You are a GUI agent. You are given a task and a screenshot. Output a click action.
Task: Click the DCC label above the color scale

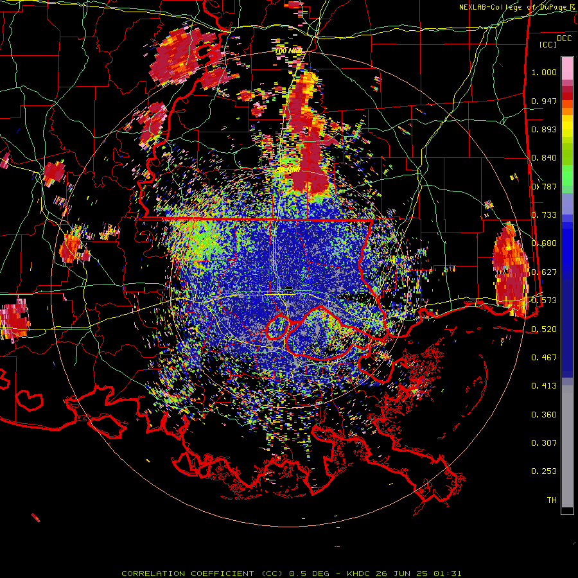(x=564, y=39)
